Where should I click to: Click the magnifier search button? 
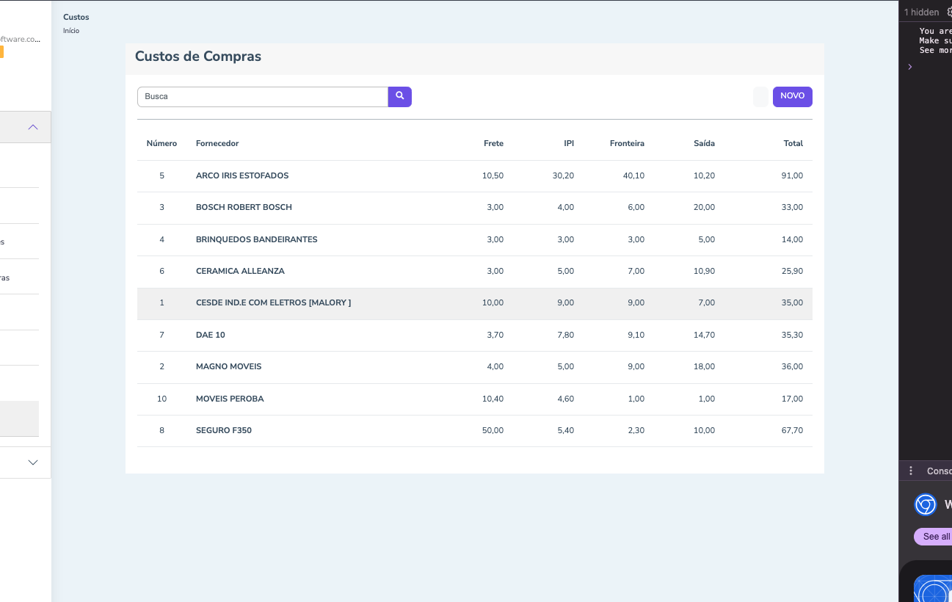click(399, 96)
